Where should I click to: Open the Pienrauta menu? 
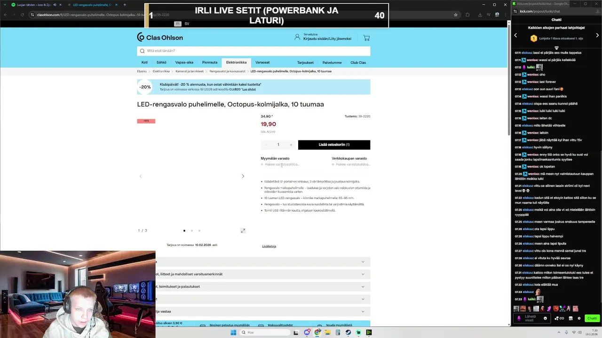[210, 62]
